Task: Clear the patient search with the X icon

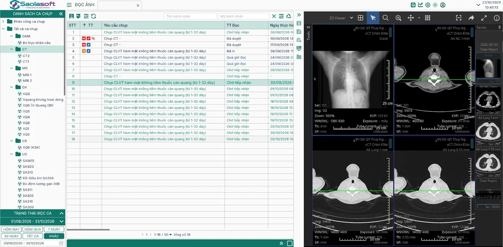Action: [274, 16]
